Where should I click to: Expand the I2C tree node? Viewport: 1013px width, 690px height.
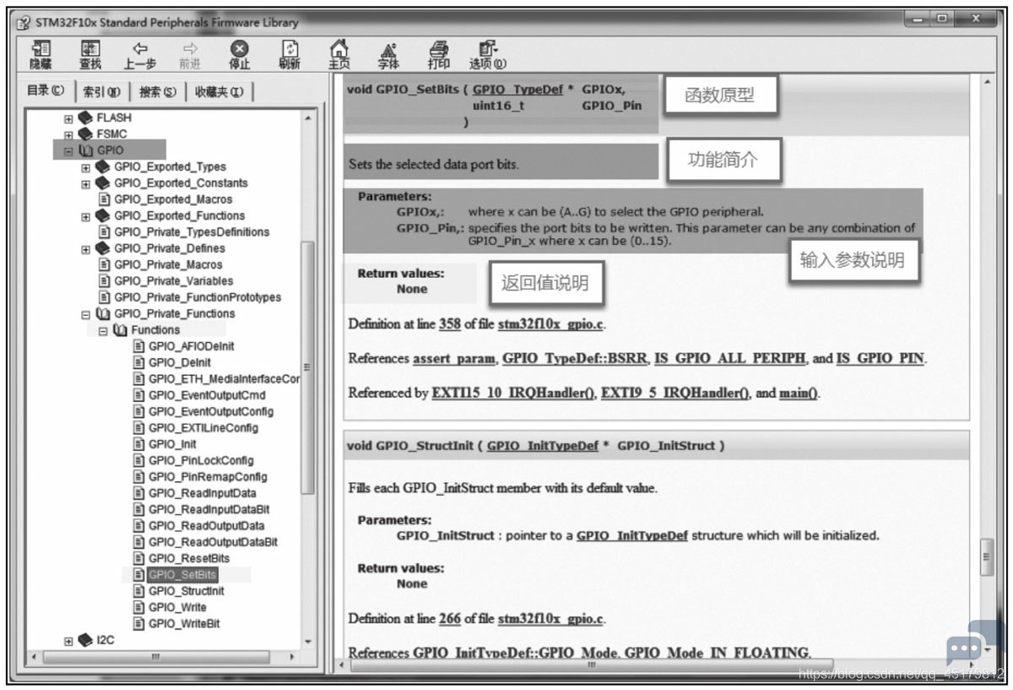tap(68, 641)
